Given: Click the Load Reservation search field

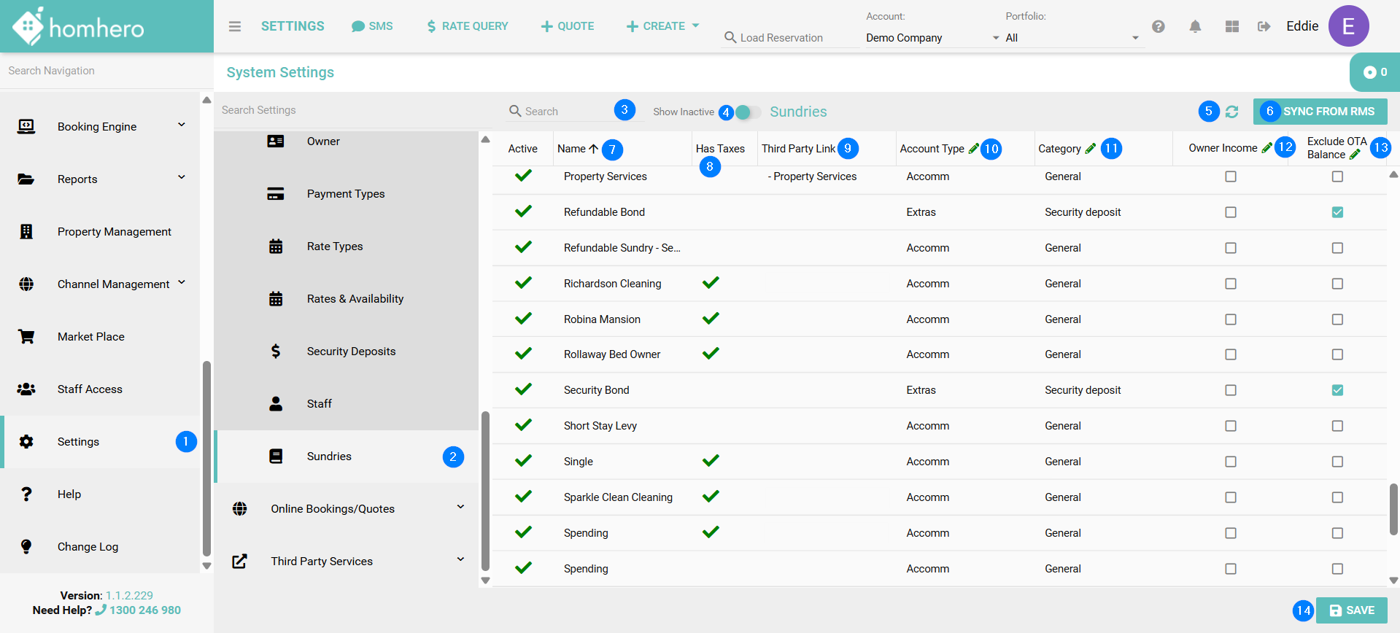Looking at the screenshot, I should click(x=792, y=38).
